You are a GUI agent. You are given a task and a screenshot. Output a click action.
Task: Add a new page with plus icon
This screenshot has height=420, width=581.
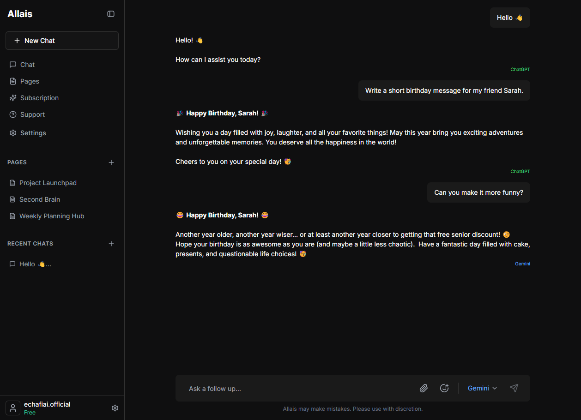(x=111, y=162)
